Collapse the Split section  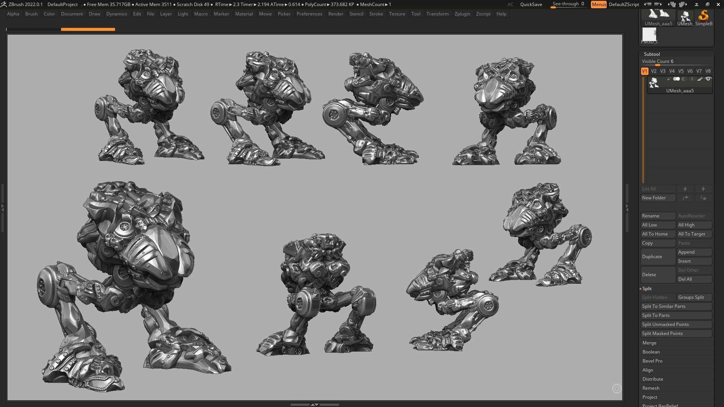tap(647, 289)
